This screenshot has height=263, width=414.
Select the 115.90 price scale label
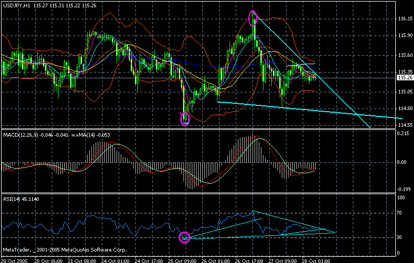pyautogui.click(x=405, y=35)
